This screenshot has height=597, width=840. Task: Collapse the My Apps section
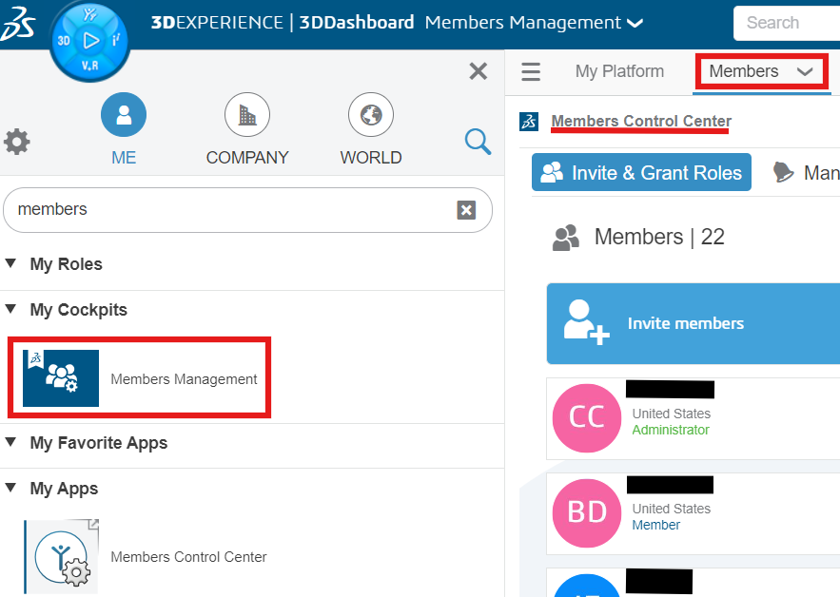[x=10, y=488]
